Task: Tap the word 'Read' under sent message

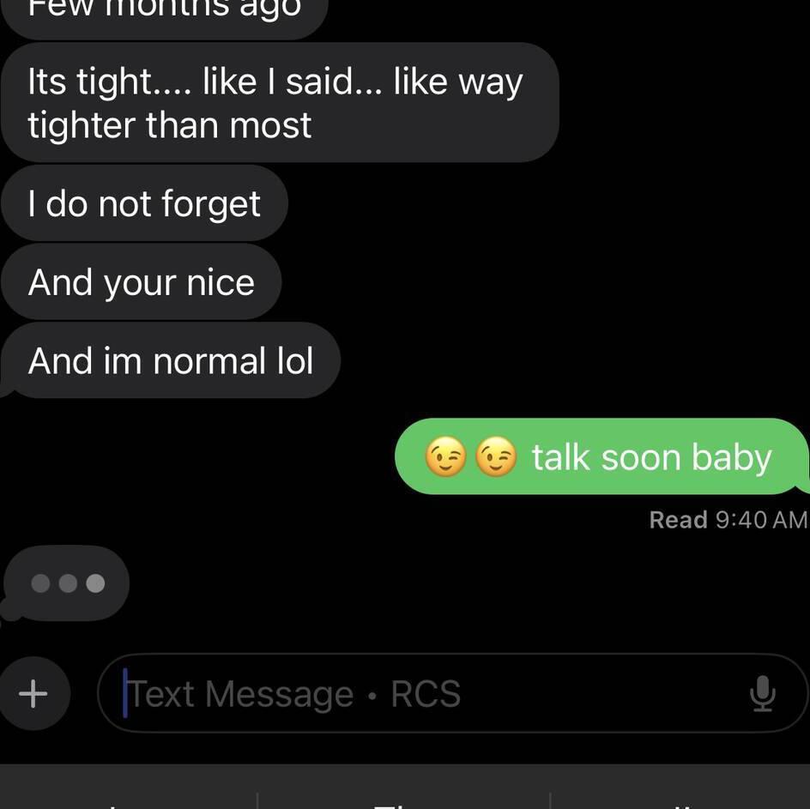Action: (x=678, y=520)
